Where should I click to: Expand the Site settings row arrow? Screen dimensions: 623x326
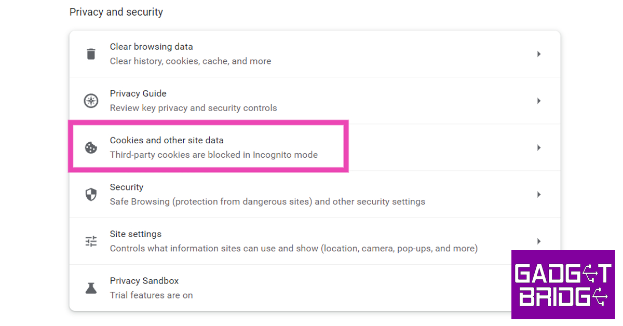(539, 241)
